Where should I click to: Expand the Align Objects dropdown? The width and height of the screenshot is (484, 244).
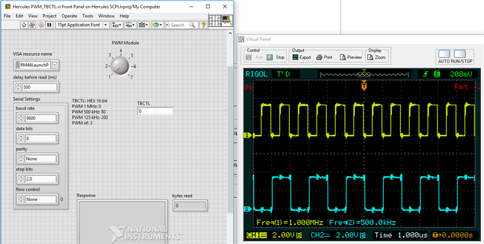pyautogui.click(x=116, y=25)
